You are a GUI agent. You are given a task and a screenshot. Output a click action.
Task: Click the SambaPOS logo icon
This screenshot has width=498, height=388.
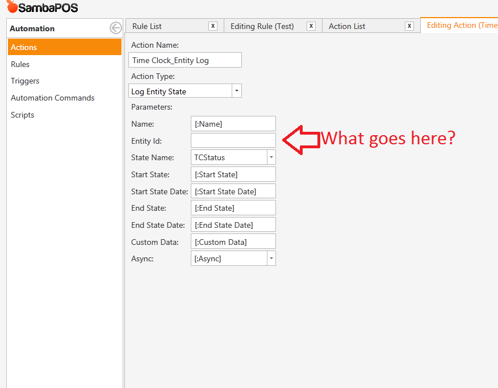click(12, 7)
